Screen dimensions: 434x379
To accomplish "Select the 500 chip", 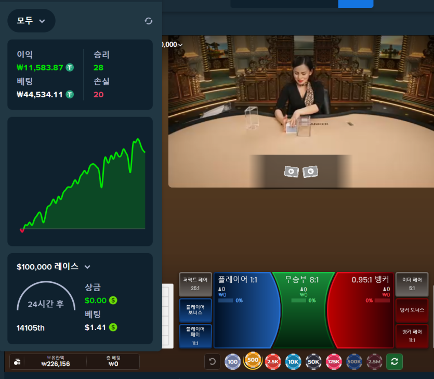I will [x=253, y=360].
